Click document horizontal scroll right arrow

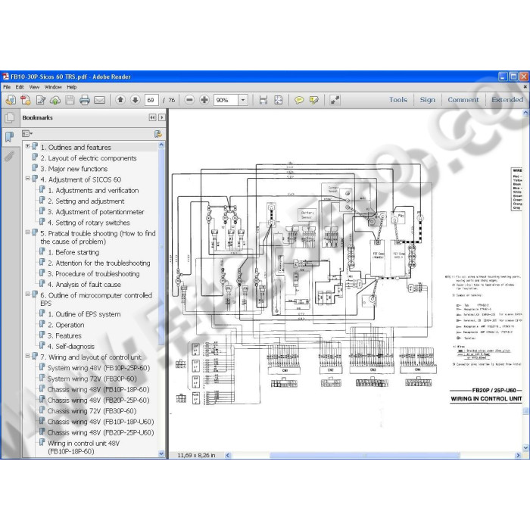[518, 455]
